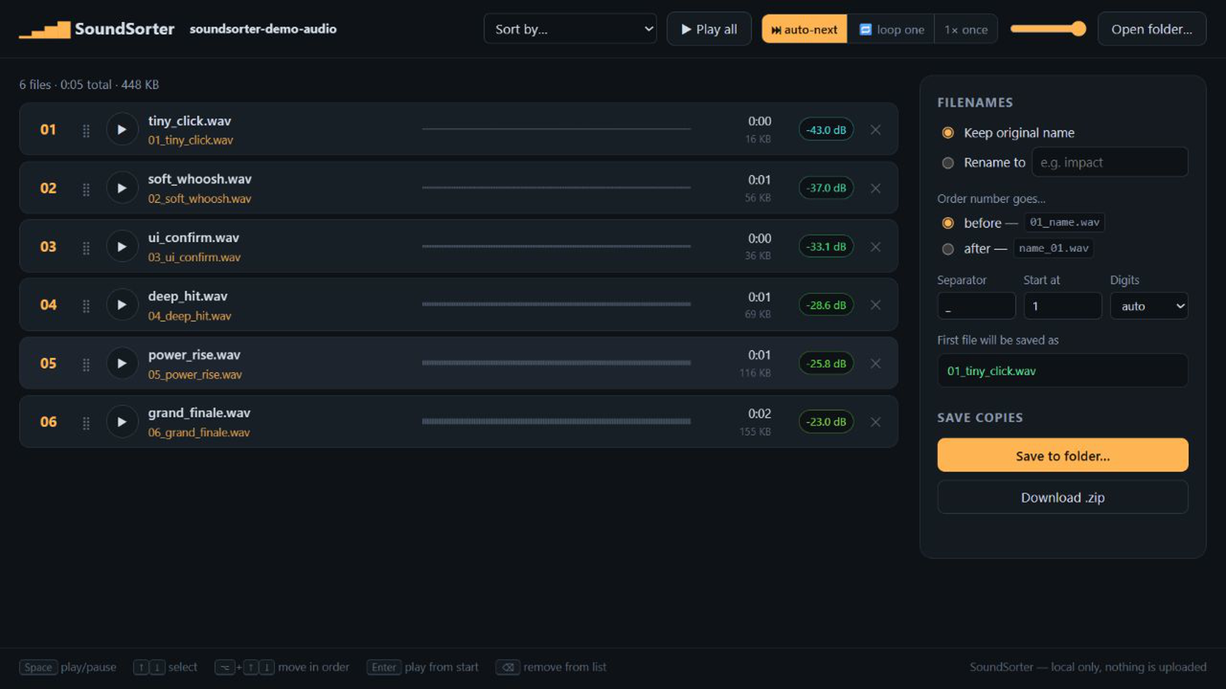Screen dimensions: 1226x689
Task: Remove soft_whoosh.wav from list
Action: 875,188
